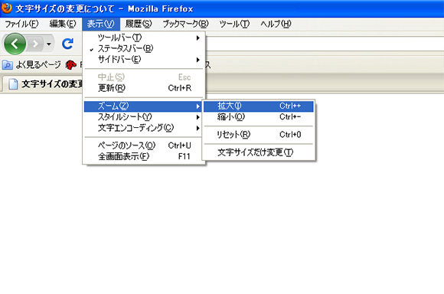
Task: Open the ブックマーク(B) menu
Action: click(185, 24)
